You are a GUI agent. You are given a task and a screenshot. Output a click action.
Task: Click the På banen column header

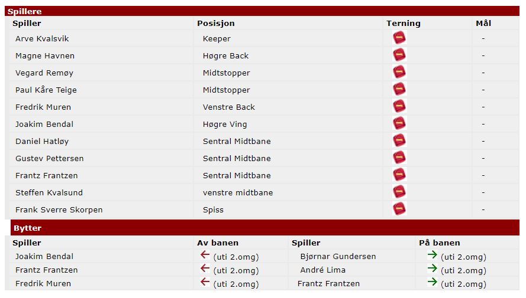click(x=439, y=243)
